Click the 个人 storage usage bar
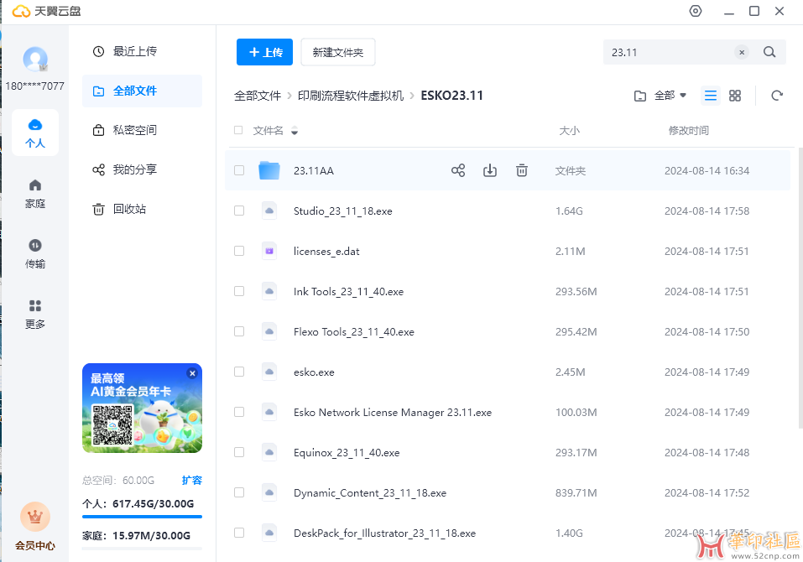The height and width of the screenshot is (562, 803). [143, 517]
